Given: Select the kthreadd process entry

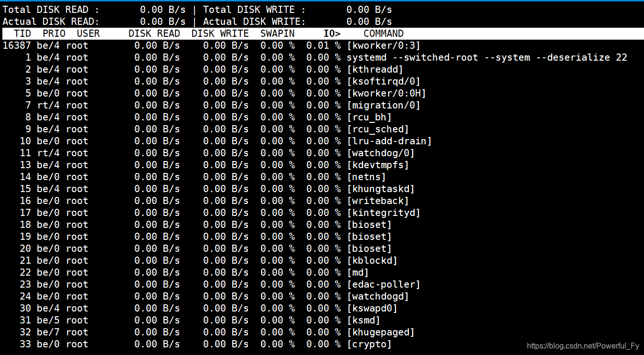Looking at the screenshot, I should click(376, 69).
